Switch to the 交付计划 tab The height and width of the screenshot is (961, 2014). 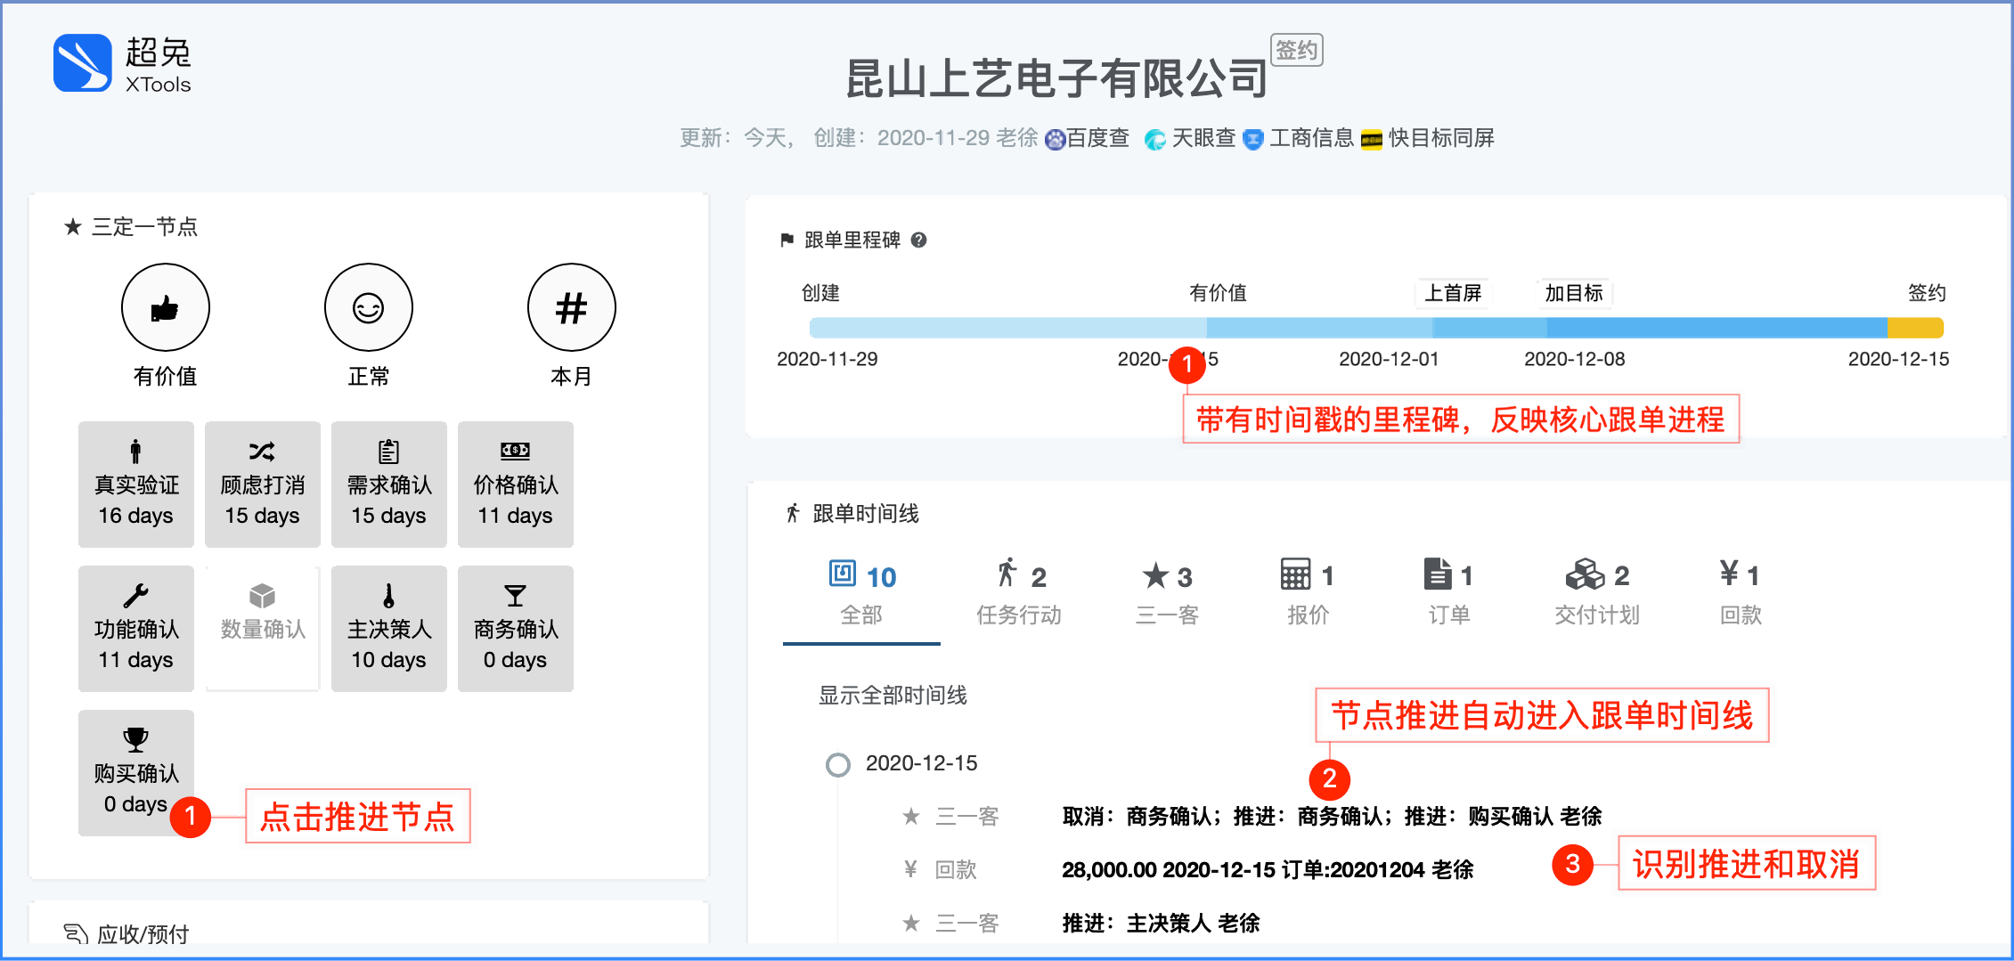tap(1597, 593)
